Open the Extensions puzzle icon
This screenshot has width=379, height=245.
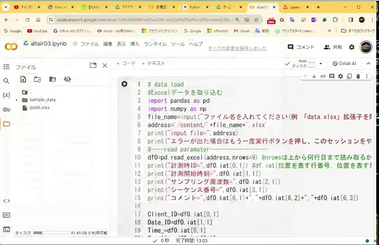coord(335,20)
